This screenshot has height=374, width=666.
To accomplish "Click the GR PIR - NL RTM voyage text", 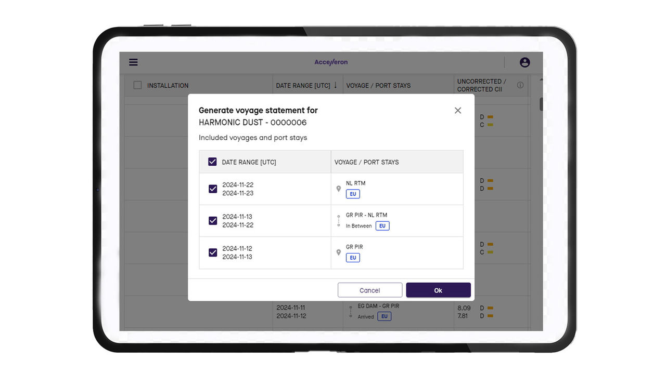I will tap(367, 215).
